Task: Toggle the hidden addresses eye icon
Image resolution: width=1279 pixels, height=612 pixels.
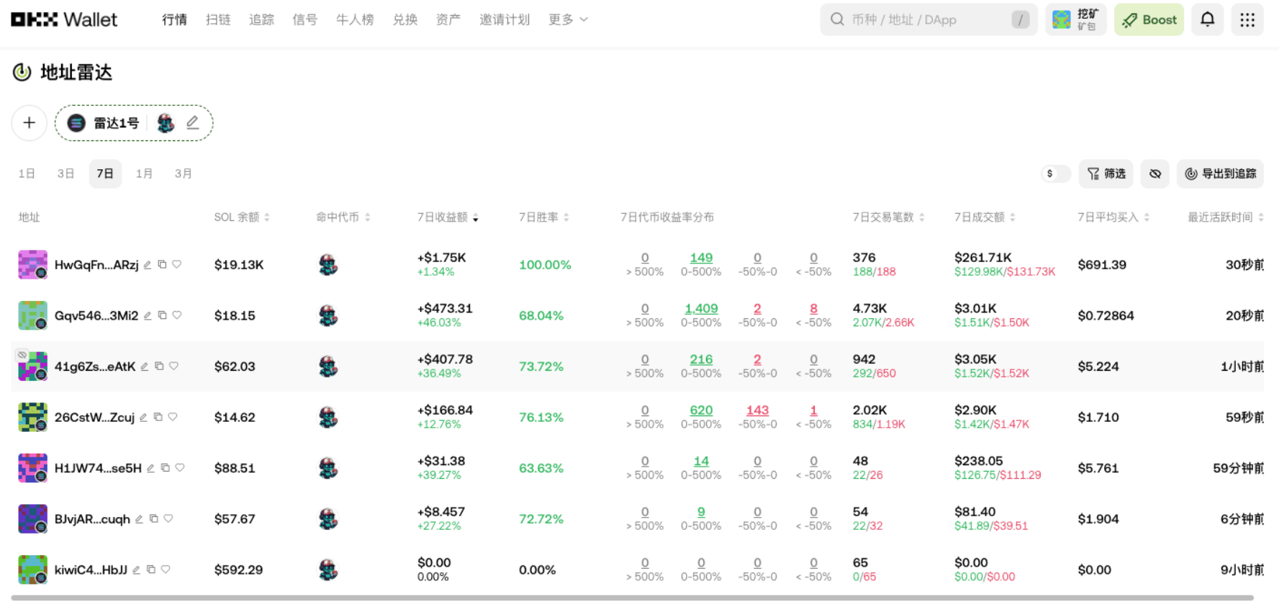Action: 1154,174
